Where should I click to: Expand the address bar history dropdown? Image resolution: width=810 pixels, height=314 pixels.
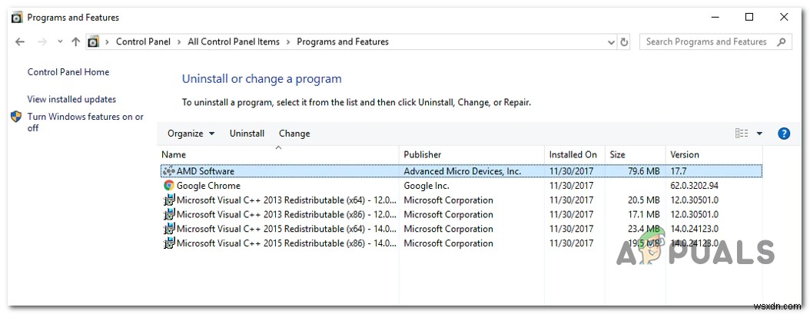(611, 42)
